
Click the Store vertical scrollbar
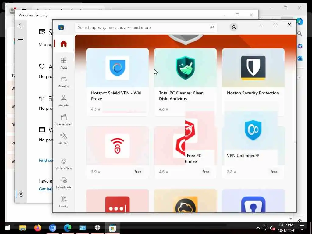[x=295, y=101]
